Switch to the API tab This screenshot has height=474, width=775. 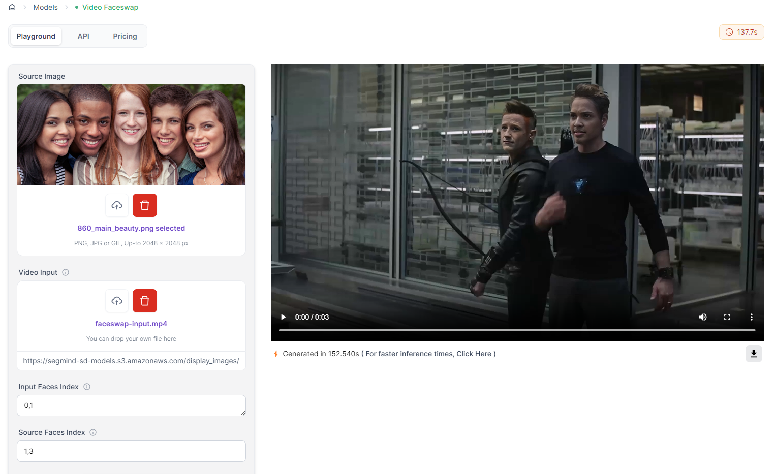tap(83, 36)
